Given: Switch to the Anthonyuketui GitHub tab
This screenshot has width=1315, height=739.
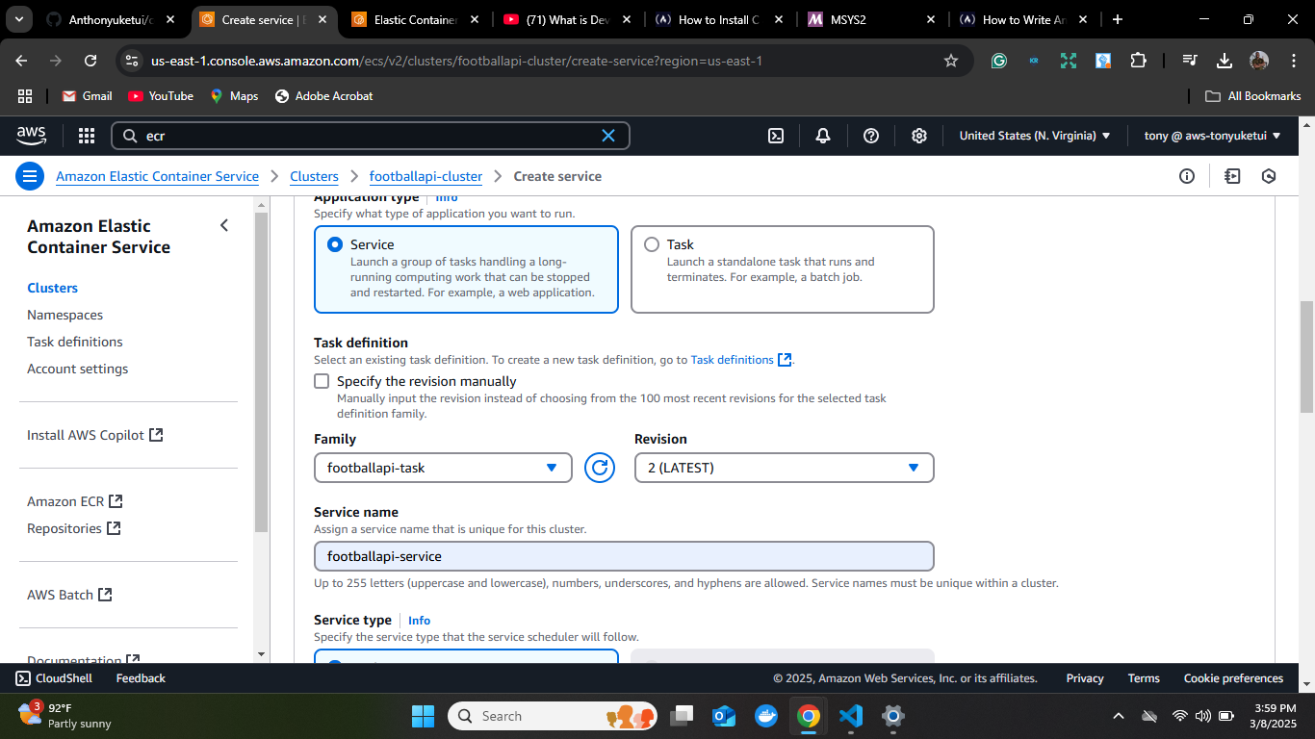Looking at the screenshot, I should tap(111, 19).
